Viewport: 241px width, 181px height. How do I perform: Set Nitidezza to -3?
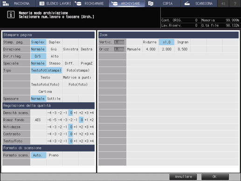(55, 127)
